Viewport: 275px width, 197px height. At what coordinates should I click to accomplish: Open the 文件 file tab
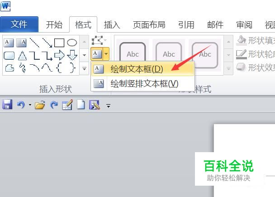point(19,24)
